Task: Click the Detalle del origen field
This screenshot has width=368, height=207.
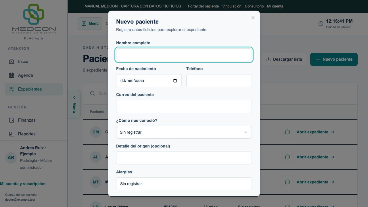Action: point(184,158)
